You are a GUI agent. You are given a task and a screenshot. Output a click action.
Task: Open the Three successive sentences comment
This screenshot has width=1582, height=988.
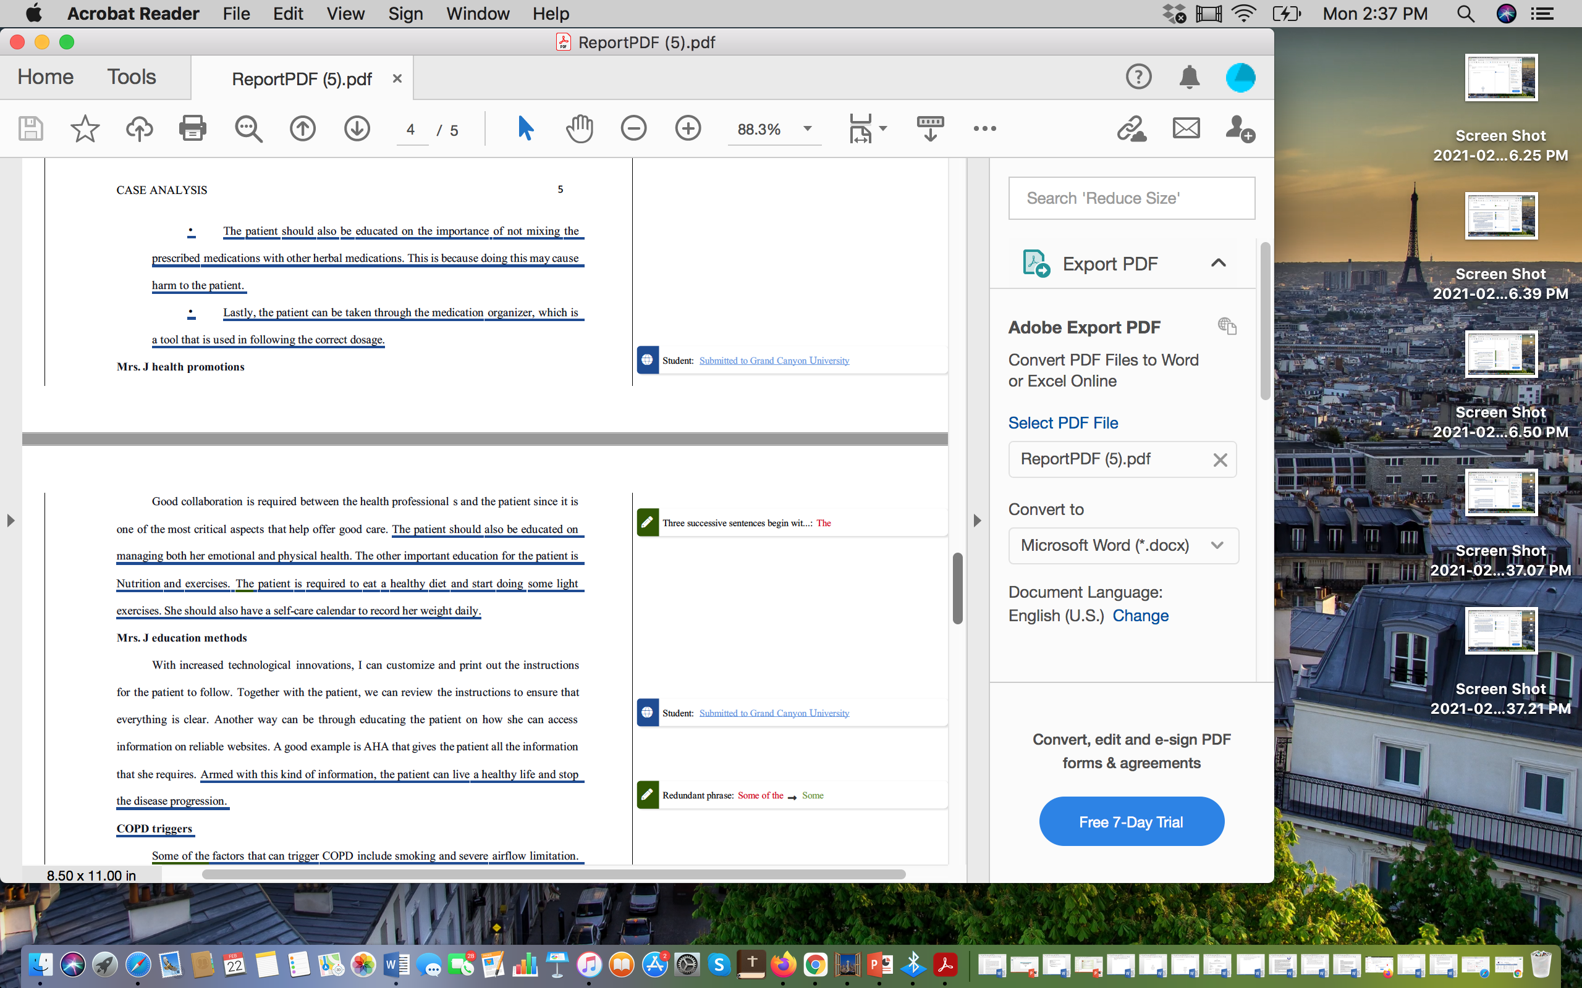[x=792, y=523]
